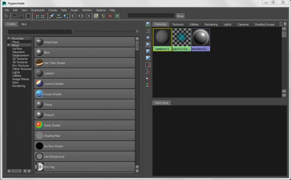Collapse the Favorites tree section
The height and width of the screenshot is (180, 291).
(x=8, y=38)
